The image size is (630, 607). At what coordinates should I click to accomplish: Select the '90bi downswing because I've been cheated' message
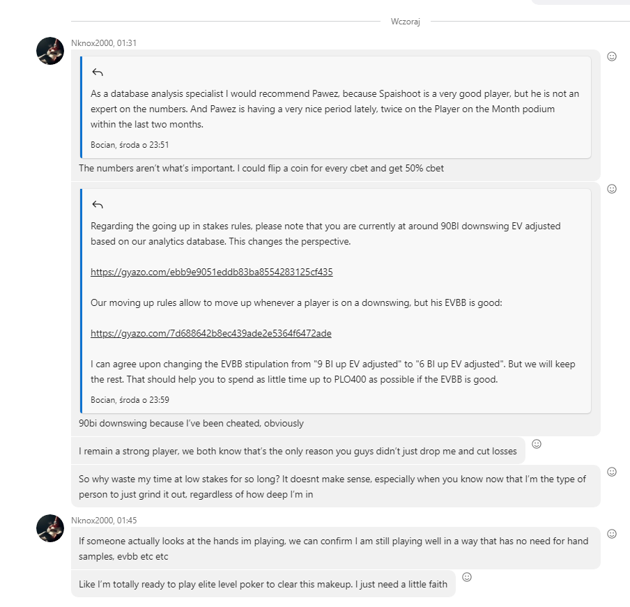(191, 423)
